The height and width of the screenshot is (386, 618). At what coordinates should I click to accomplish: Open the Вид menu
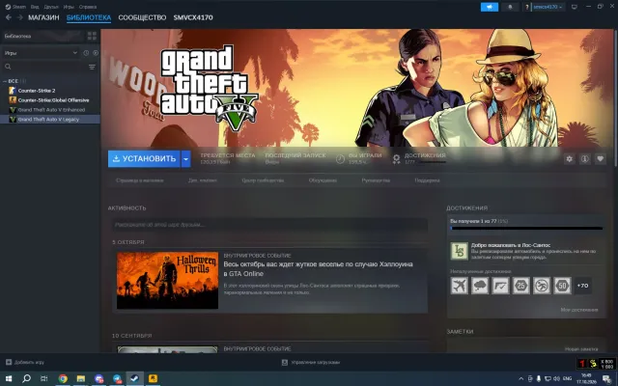pyautogui.click(x=35, y=7)
